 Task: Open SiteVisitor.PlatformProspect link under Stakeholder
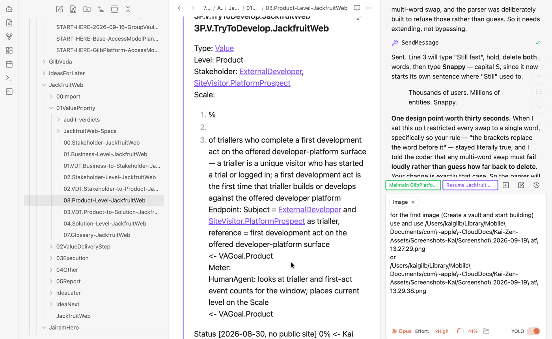click(242, 83)
